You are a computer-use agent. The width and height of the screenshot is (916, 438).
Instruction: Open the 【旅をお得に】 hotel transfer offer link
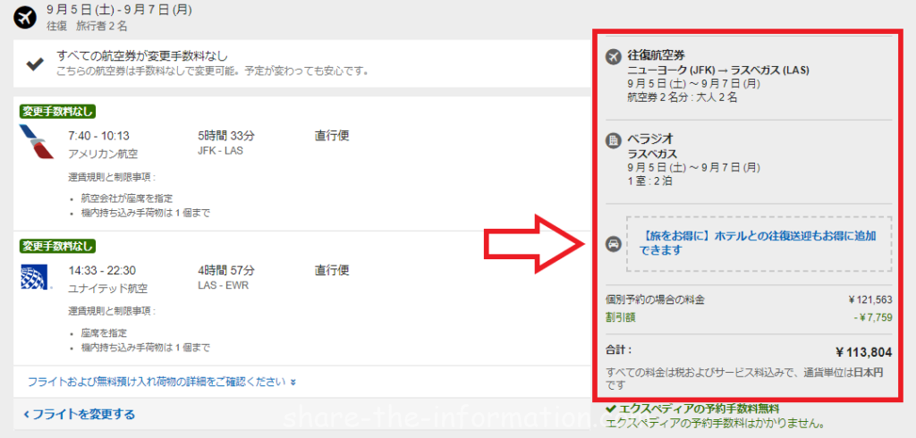click(x=759, y=243)
